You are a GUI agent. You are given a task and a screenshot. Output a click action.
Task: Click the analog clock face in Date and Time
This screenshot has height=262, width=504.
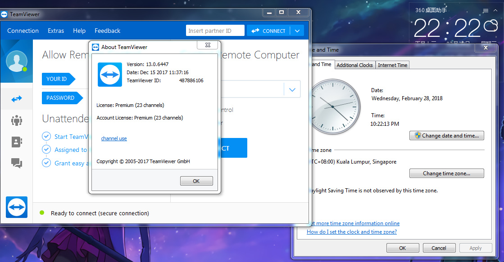pos(333,107)
